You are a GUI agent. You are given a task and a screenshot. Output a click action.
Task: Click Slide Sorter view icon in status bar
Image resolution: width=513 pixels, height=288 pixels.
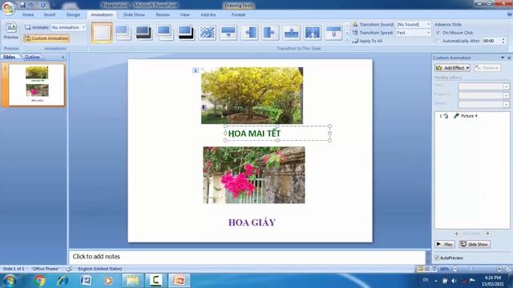click(427, 269)
